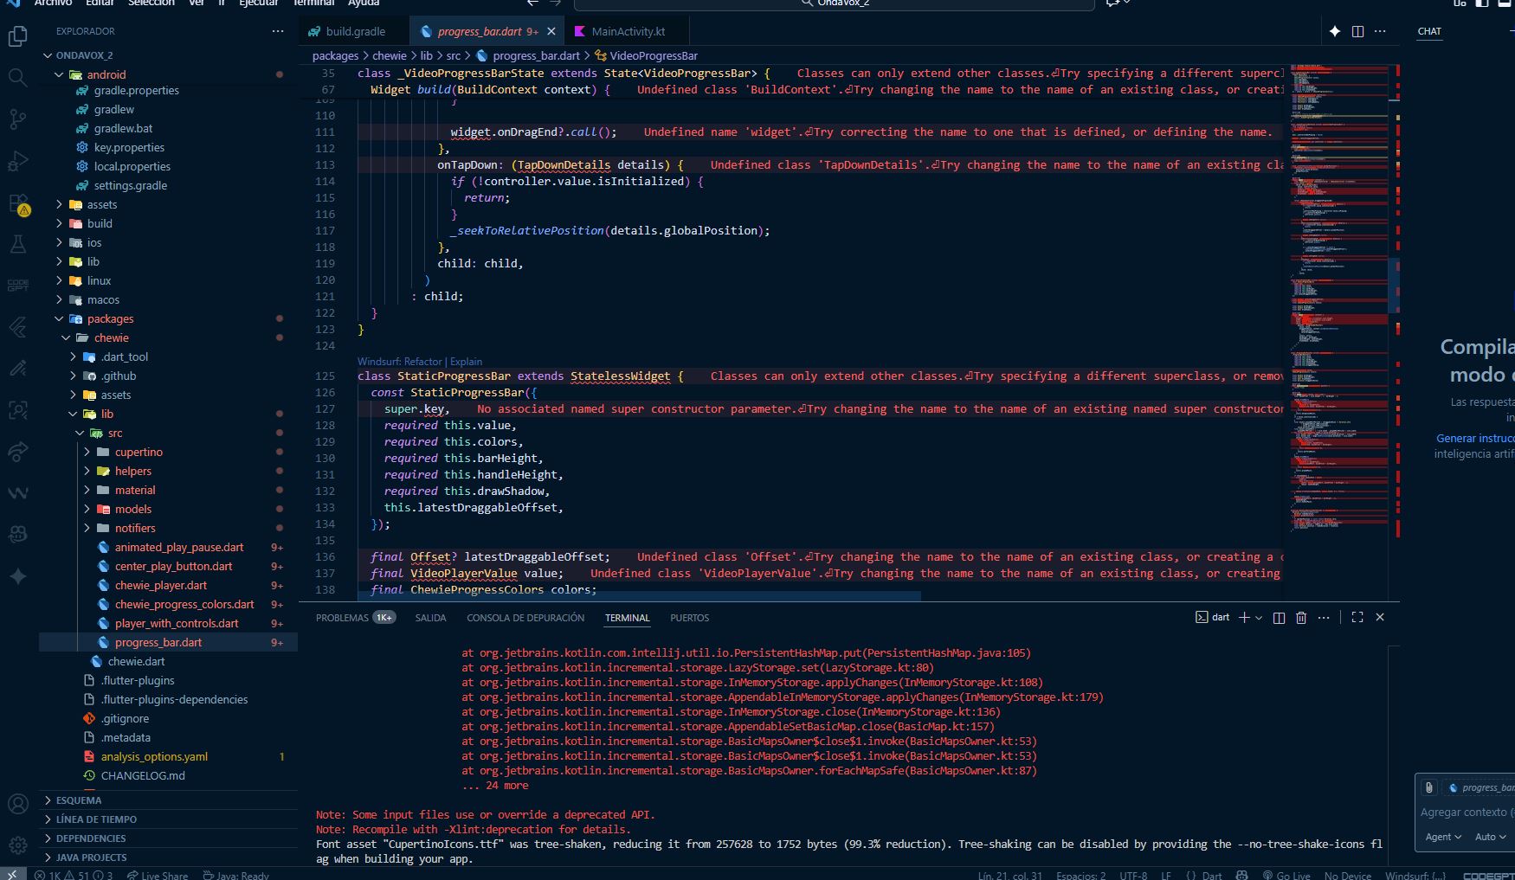
Task: Kill the terminal with the trash icon
Action: click(1300, 618)
